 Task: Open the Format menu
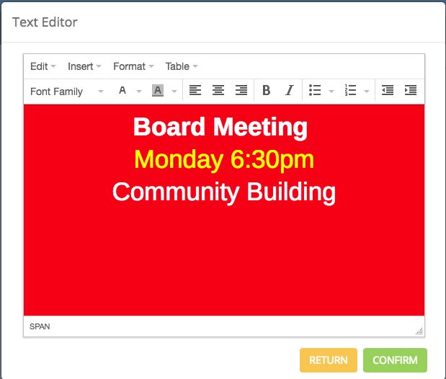(133, 66)
